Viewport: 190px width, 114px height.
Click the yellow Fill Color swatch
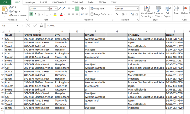tap(55, 14)
